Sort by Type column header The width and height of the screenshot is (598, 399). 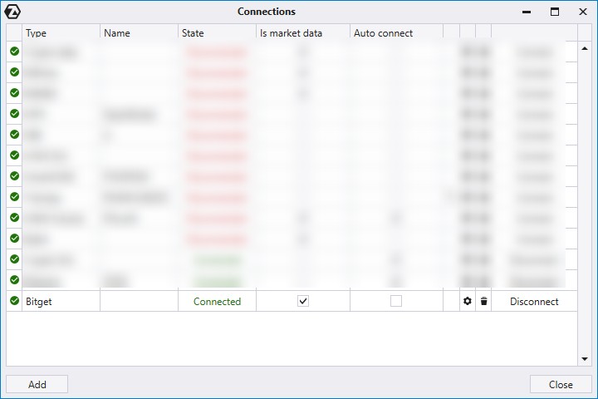click(61, 33)
